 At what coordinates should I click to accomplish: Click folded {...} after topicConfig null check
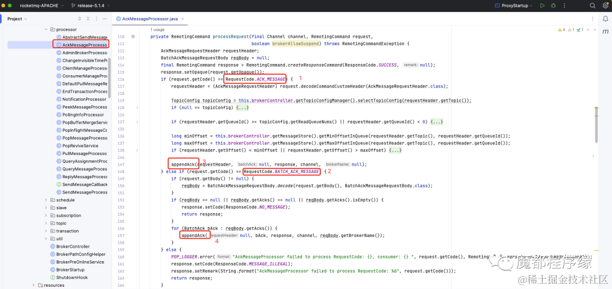243,107
